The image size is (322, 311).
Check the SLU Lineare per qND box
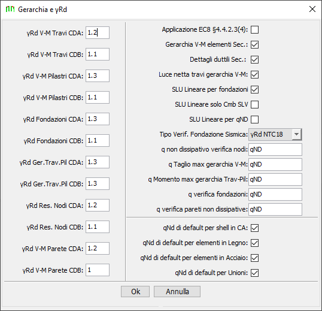point(254,119)
